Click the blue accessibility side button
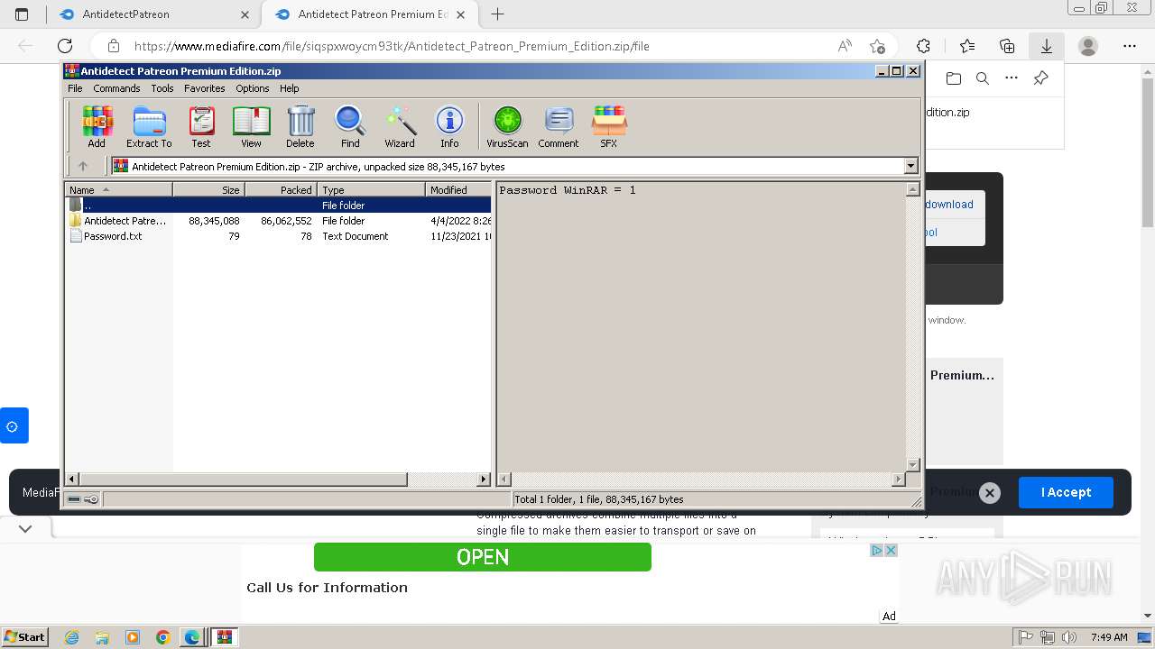Viewport: 1155px width, 649px height. (x=14, y=425)
